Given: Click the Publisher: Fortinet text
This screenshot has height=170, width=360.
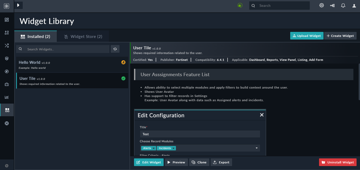Looking at the screenshot, I should point(174,60).
